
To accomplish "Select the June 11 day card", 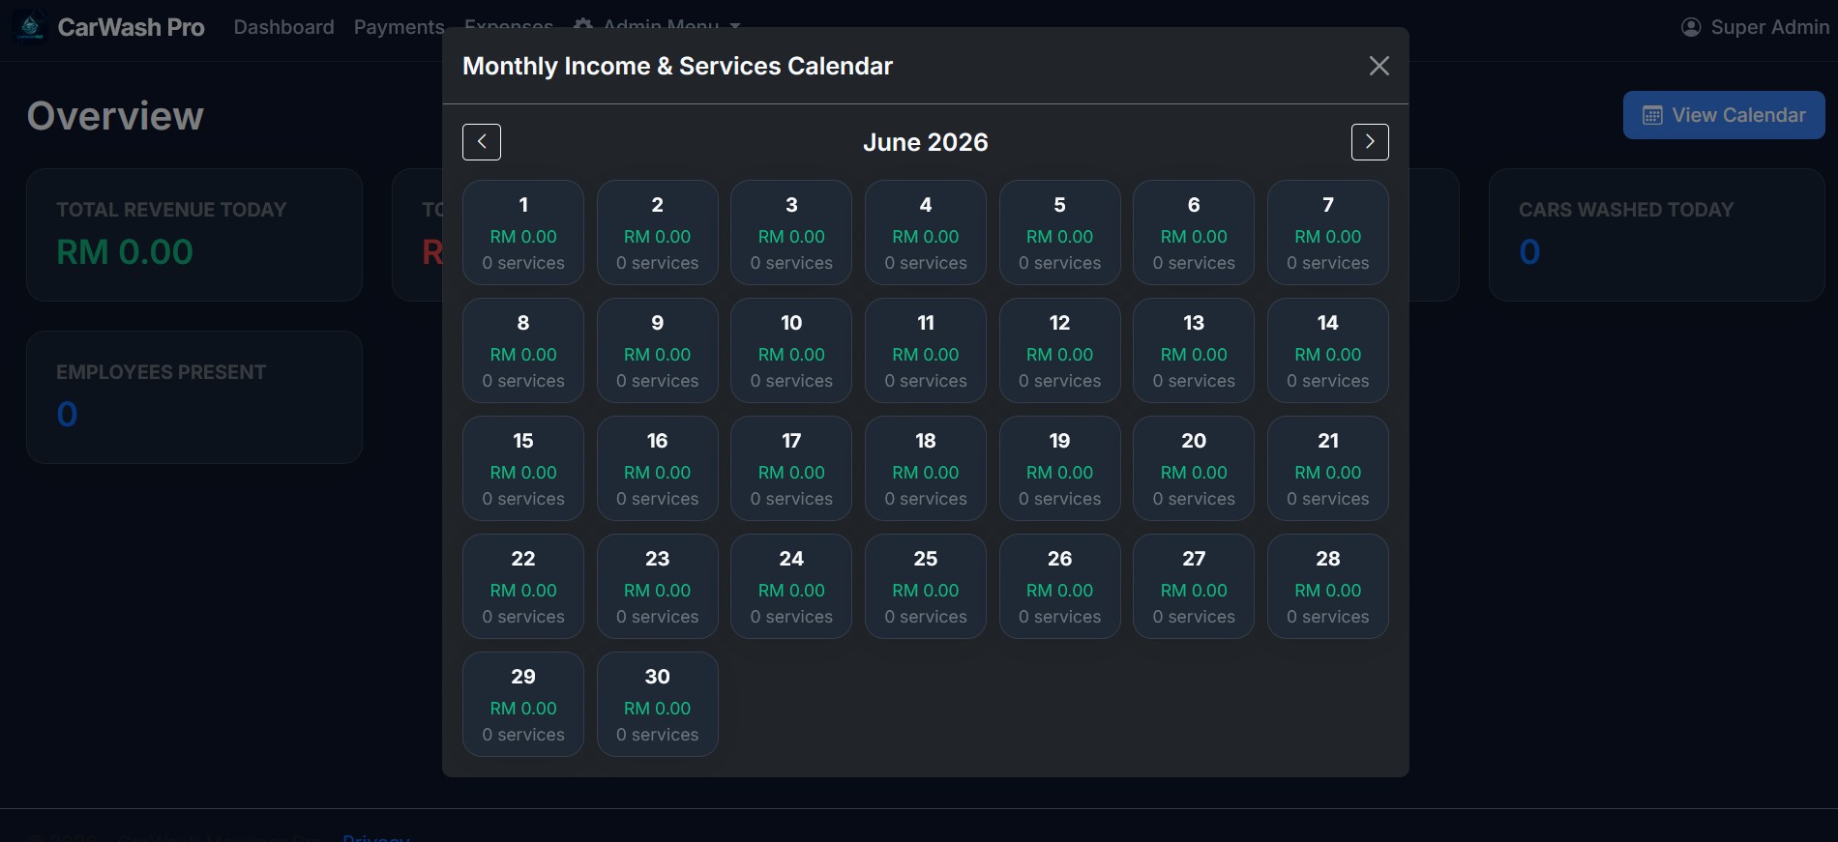I will click(x=926, y=350).
